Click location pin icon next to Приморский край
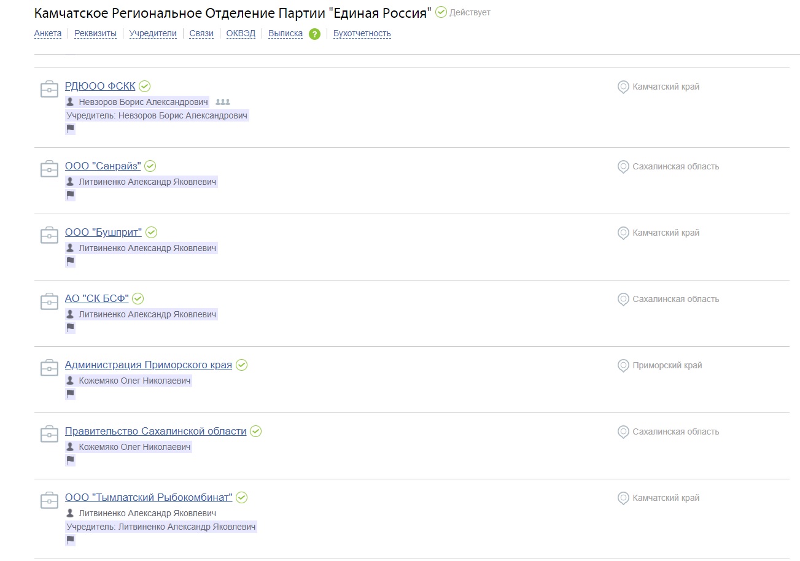Screen dimensions: 800x561 pos(623,366)
